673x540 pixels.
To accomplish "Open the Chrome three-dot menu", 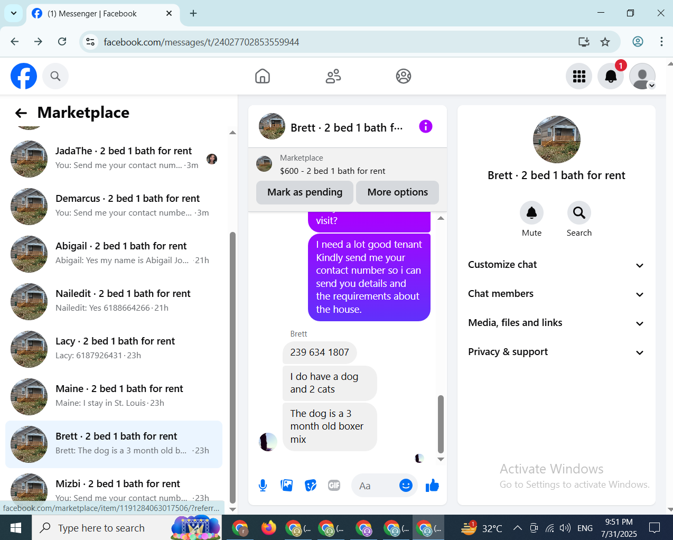I will coord(661,42).
